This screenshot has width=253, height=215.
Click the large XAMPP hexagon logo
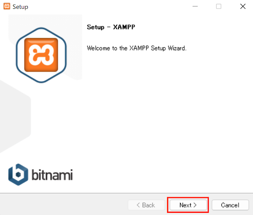click(x=41, y=55)
